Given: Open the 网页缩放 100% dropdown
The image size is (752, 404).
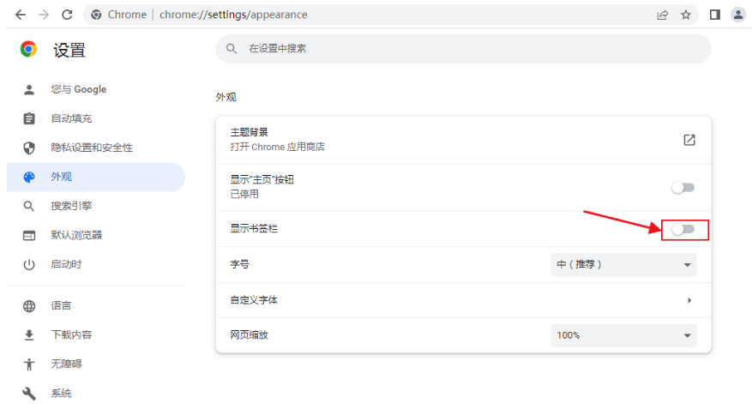Looking at the screenshot, I should [x=623, y=335].
